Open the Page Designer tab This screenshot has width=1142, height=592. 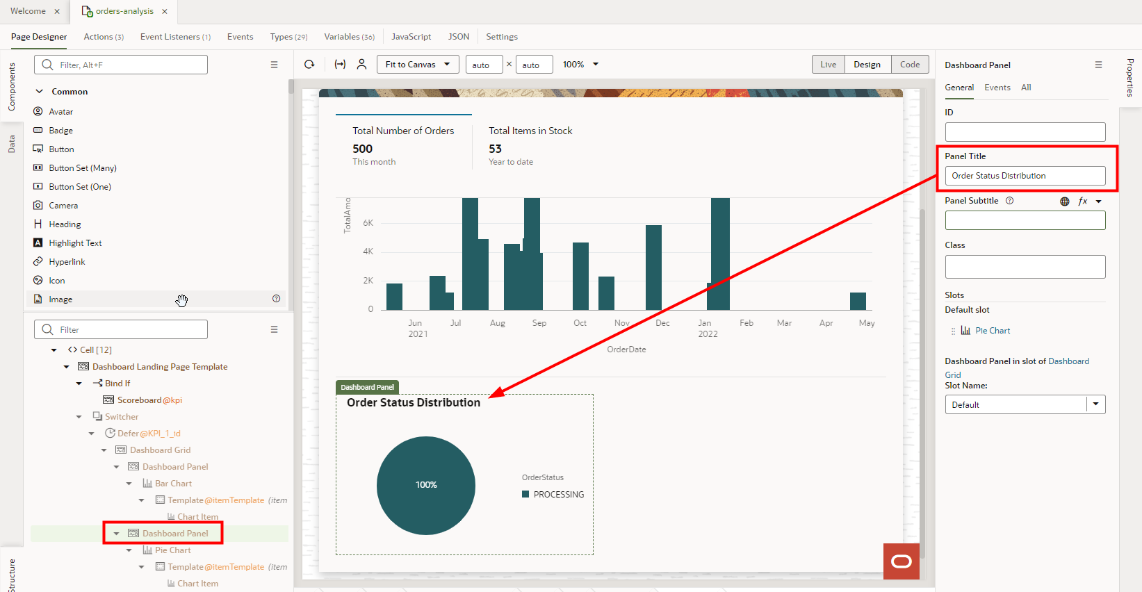(x=39, y=37)
